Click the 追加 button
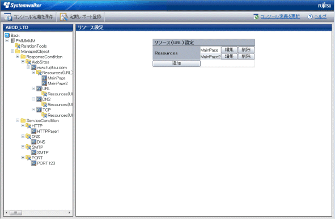Viewport: 335px width, 219px height. click(176, 64)
